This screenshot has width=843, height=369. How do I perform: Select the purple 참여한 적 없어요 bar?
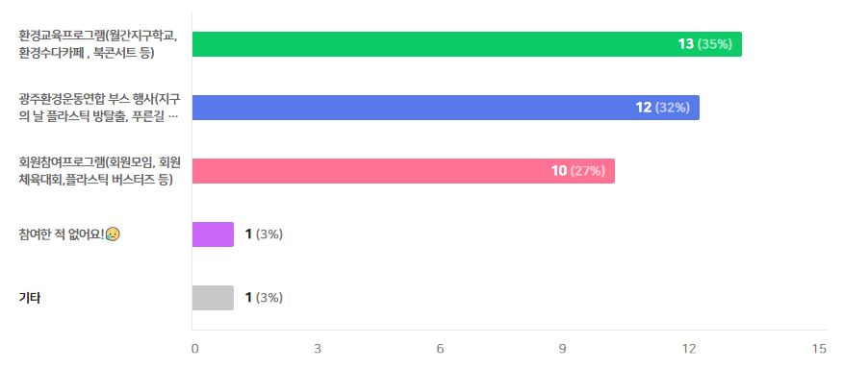tap(213, 234)
